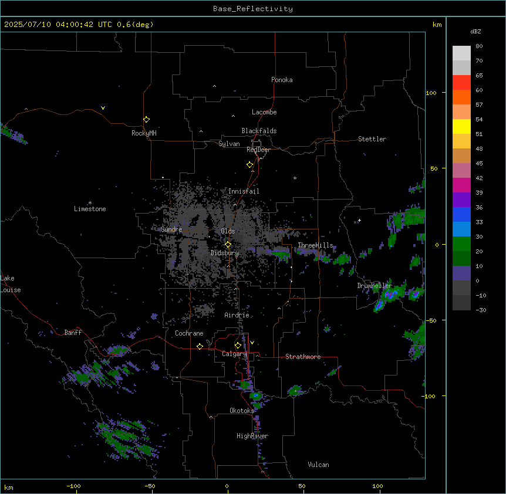Image resolution: width=506 pixels, height=494 pixels.
Task: Click the asterisk marker east of Innisfail
Action: click(x=295, y=178)
